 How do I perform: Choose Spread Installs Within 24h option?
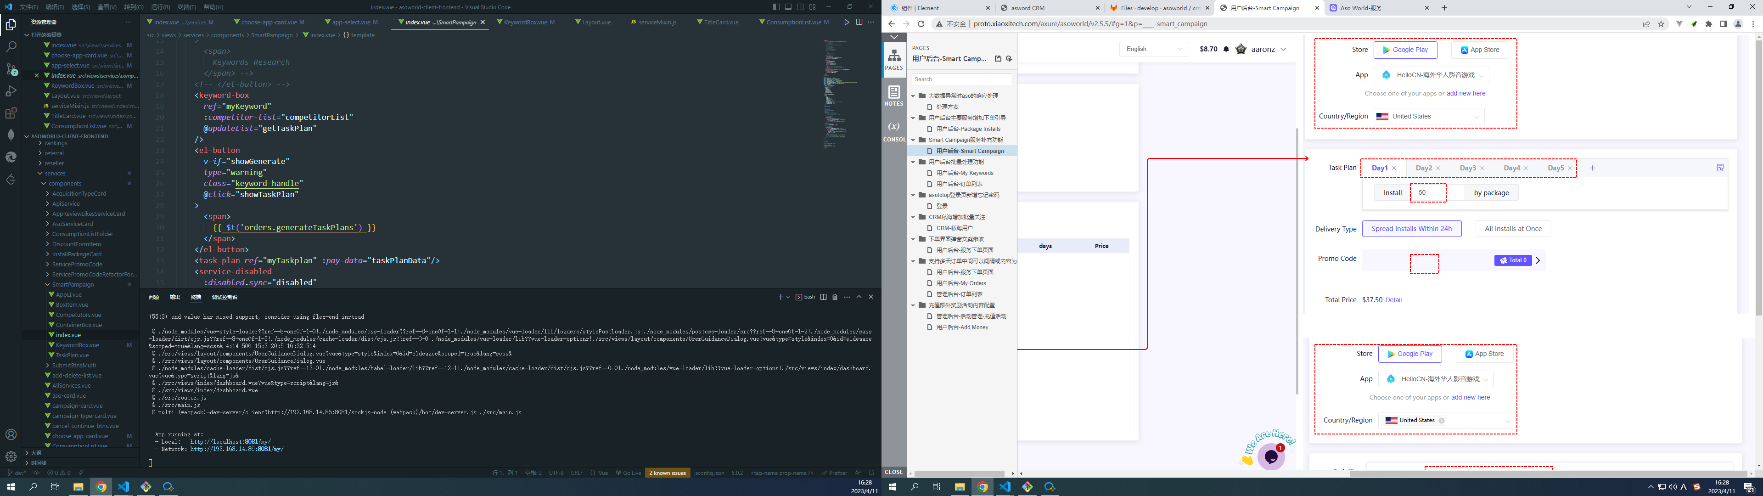pyautogui.click(x=1411, y=229)
